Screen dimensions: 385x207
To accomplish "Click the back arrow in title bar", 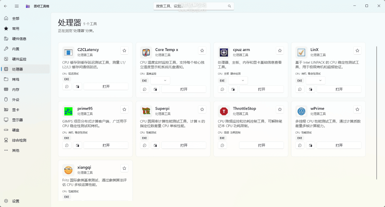I will [6, 6].
